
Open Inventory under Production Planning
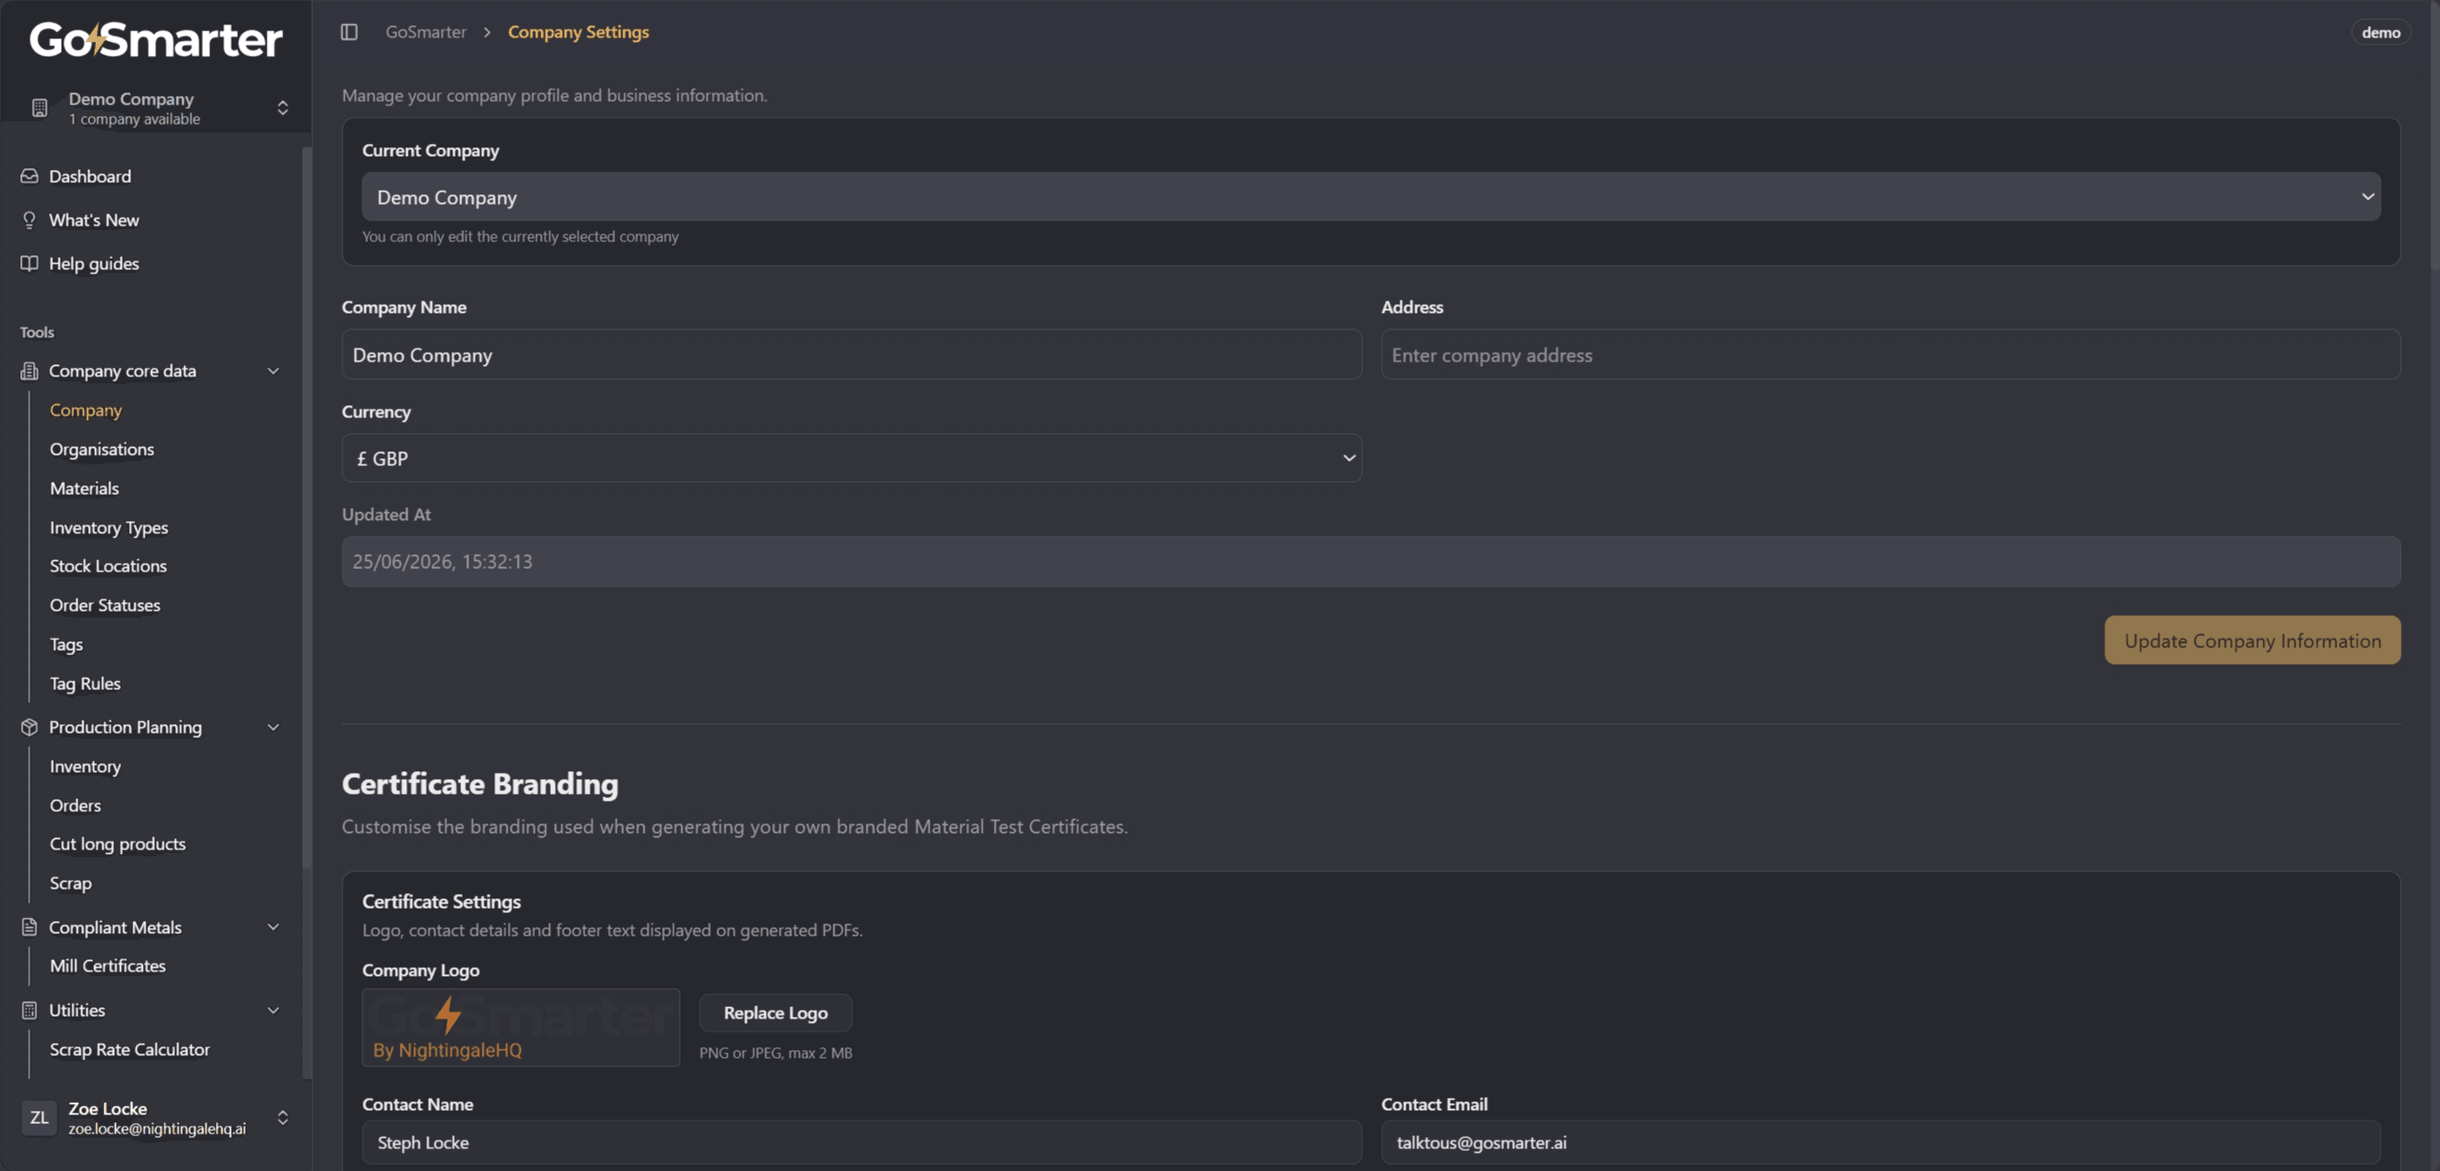point(85,766)
